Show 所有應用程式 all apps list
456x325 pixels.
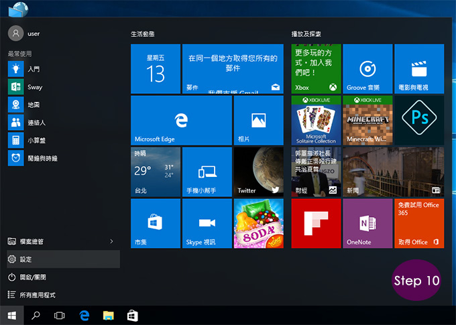tap(64, 295)
